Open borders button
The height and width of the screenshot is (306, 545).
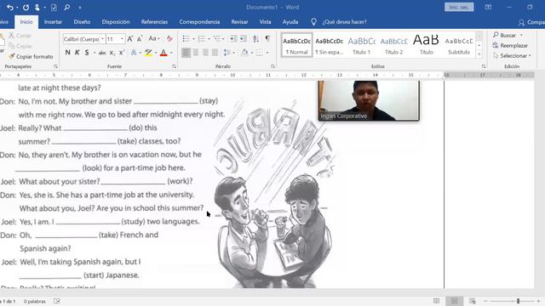coord(259,53)
